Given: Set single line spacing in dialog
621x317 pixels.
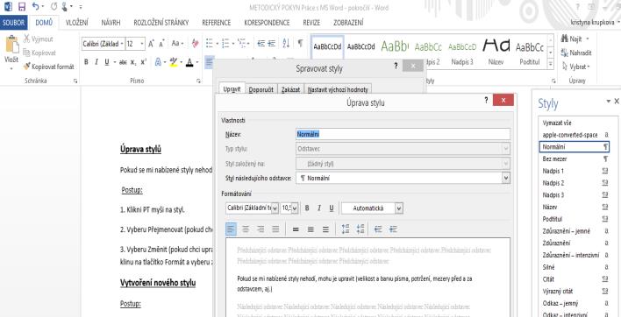Looking at the screenshot, I should click(296, 229).
